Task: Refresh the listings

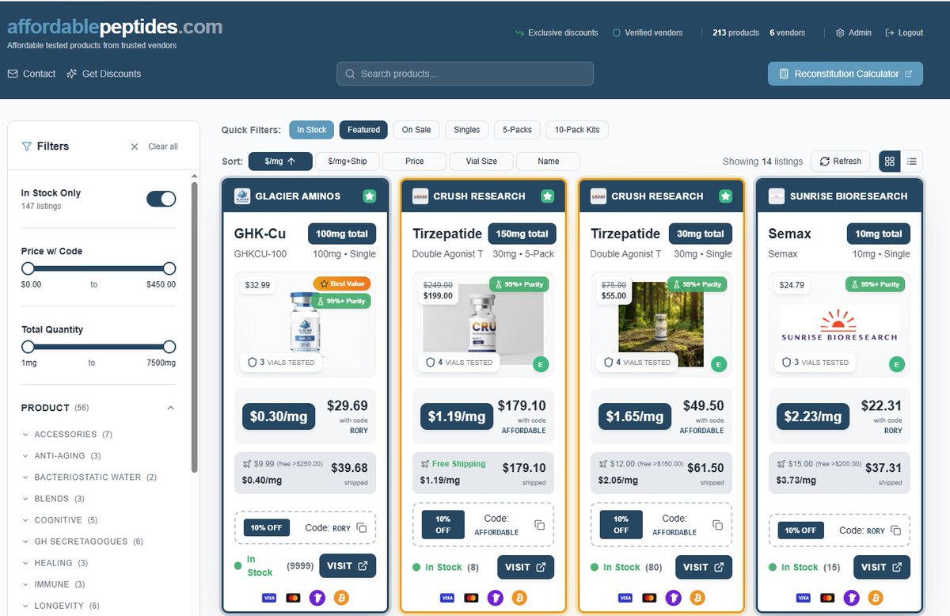Action: coord(840,162)
